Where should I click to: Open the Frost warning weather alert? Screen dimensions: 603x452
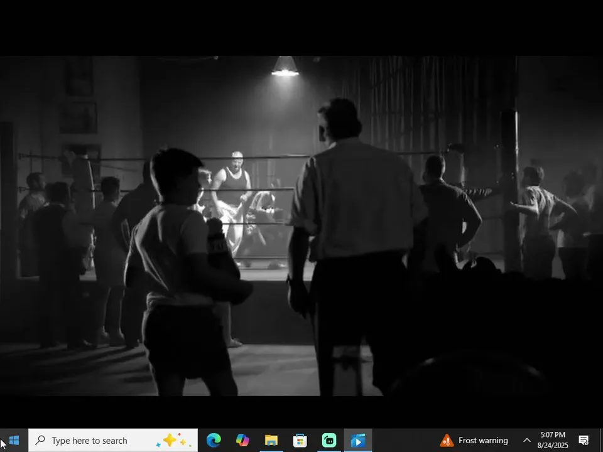point(474,441)
